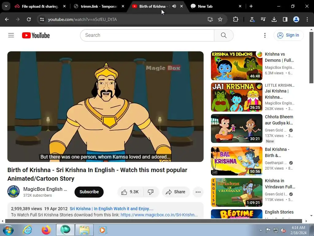This screenshot has height=236, width=314.
Task: Click the search magnifier button
Action: (224, 35)
